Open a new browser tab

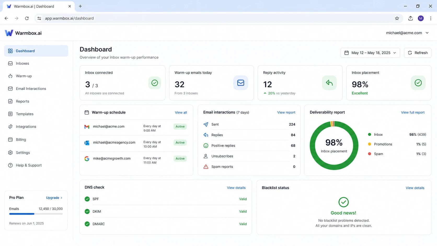(x=80, y=6)
